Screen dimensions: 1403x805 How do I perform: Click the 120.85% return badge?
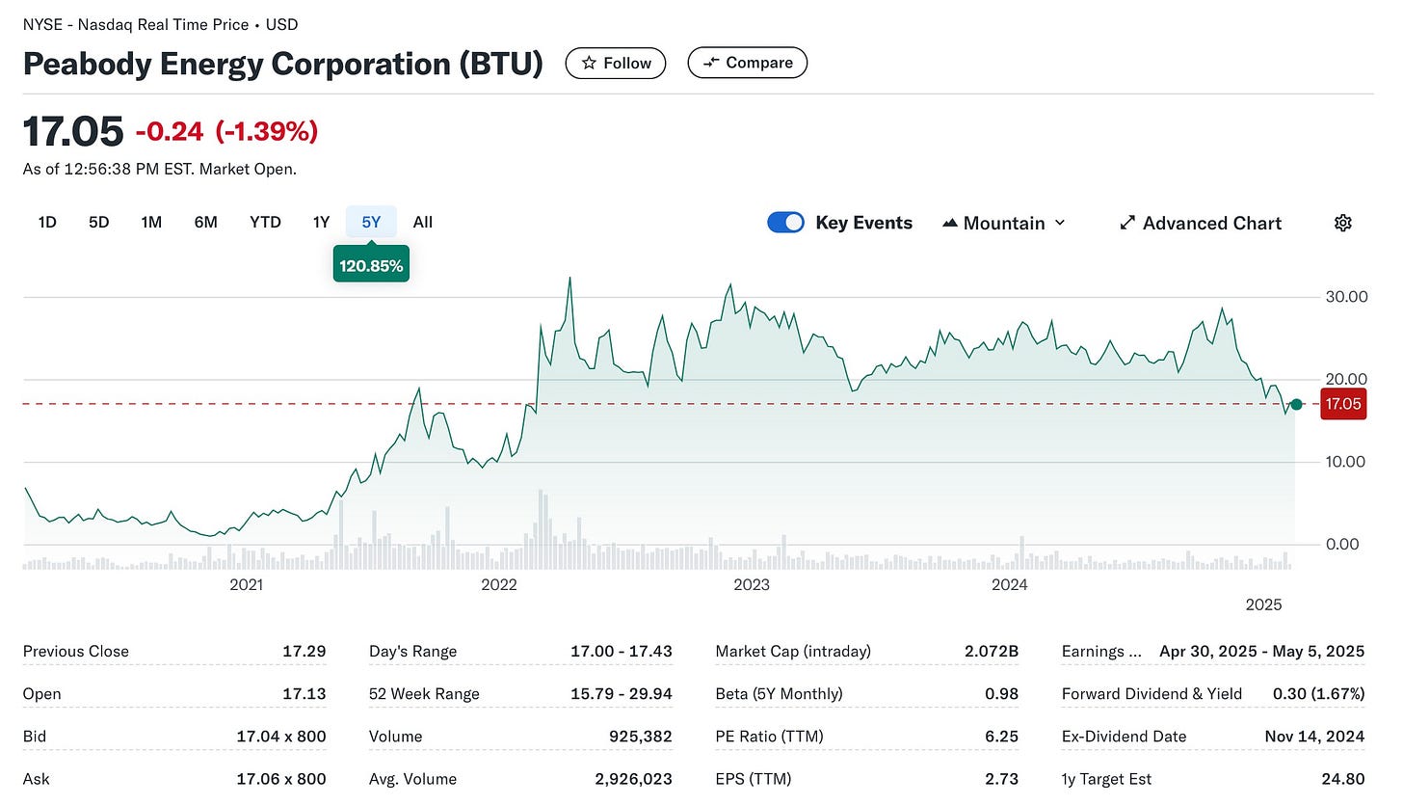(x=371, y=265)
